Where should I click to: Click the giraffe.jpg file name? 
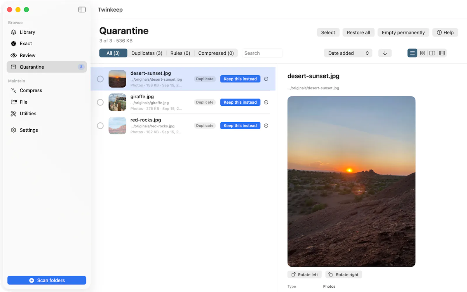click(x=142, y=96)
